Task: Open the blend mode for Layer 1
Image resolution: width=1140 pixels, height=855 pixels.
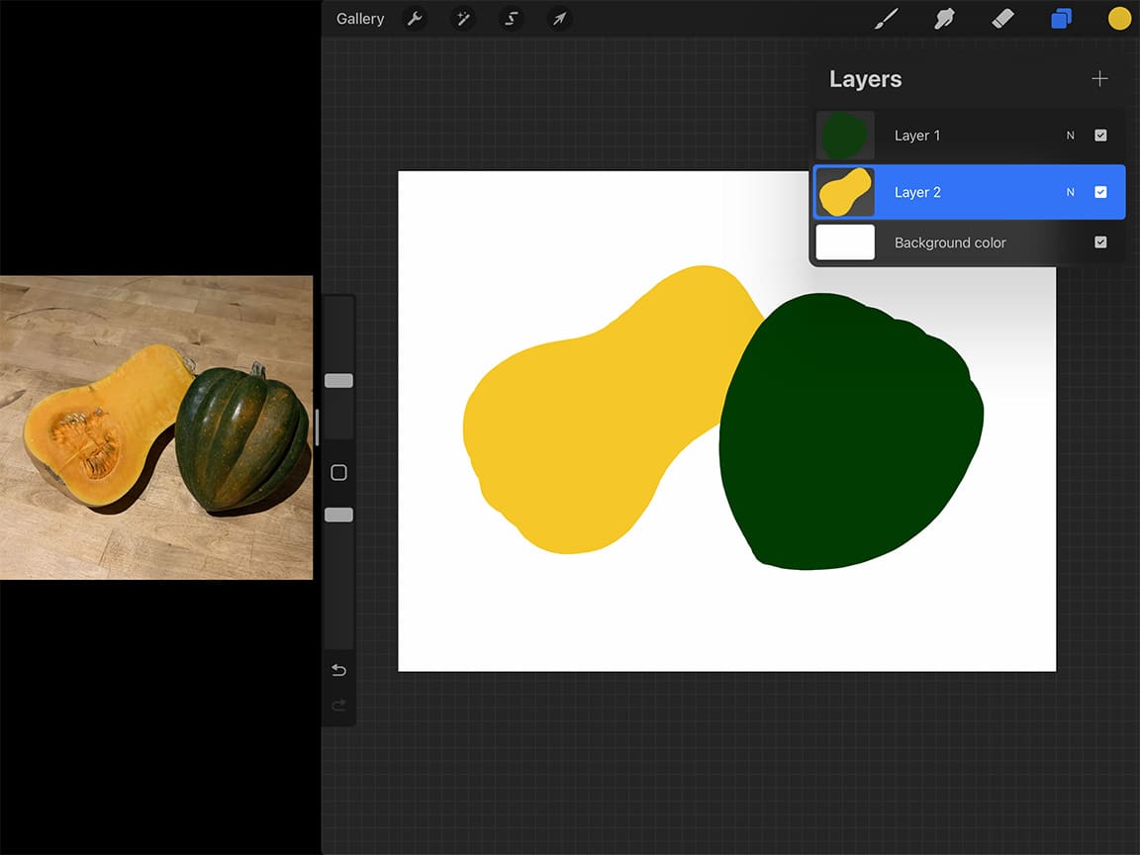Action: [1069, 135]
